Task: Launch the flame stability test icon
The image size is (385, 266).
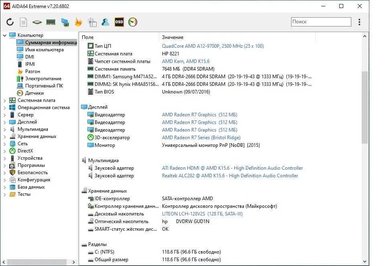Action: pyautogui.click(x=78, y=22)
